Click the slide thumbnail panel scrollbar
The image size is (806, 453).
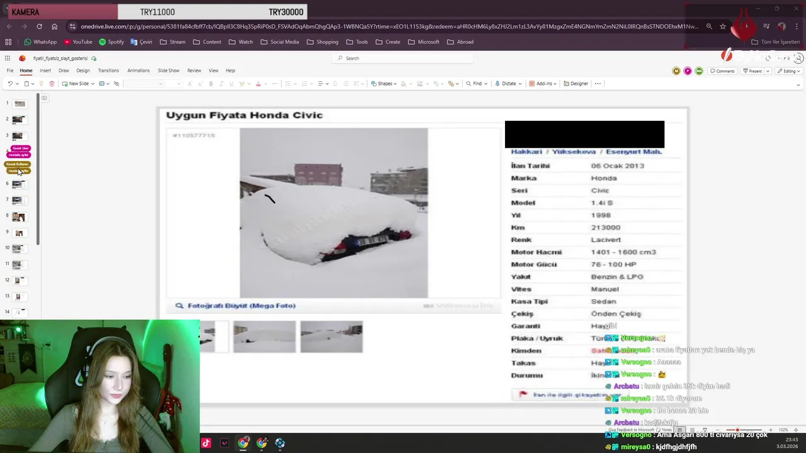[38, 170]
